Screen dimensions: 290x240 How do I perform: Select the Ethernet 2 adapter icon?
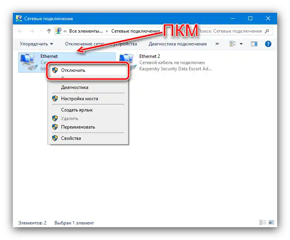pos(128,62)
